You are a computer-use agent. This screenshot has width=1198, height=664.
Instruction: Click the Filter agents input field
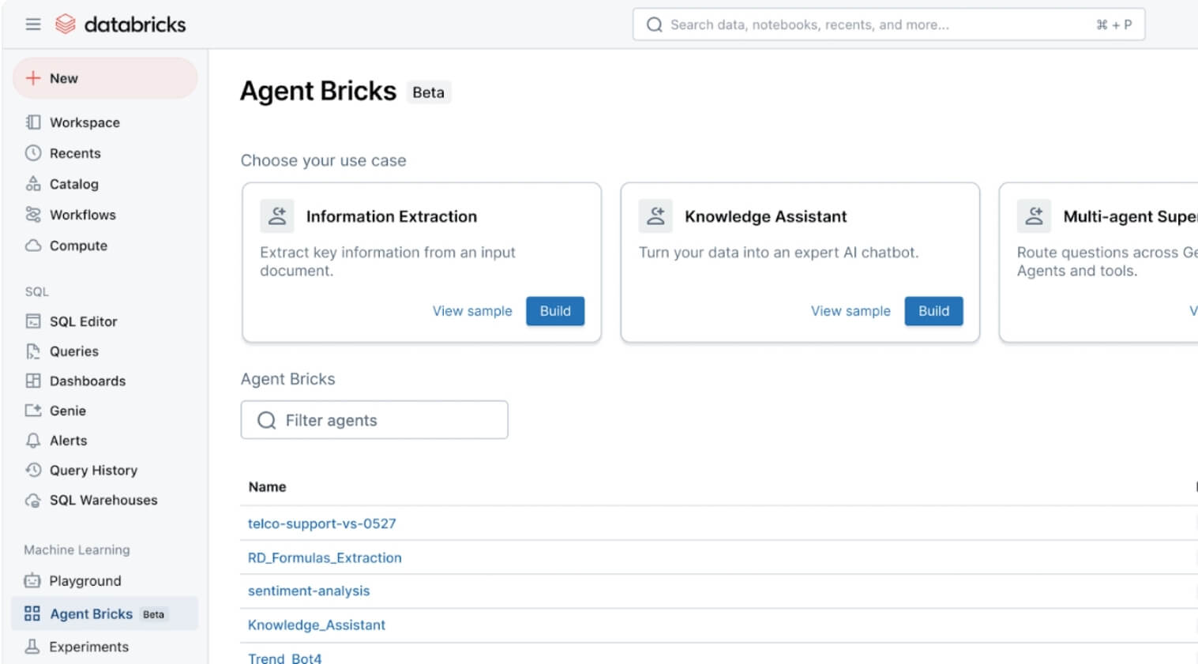point(374,420)
